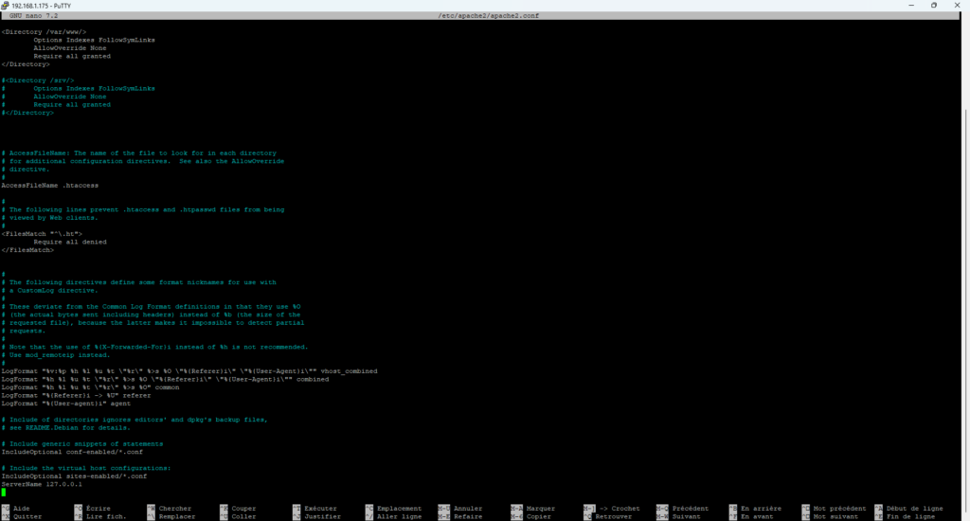Viewport: 970px width, 521px height.
Task: Click the Couper shortcut label
Action: click(x=243, y=509)
